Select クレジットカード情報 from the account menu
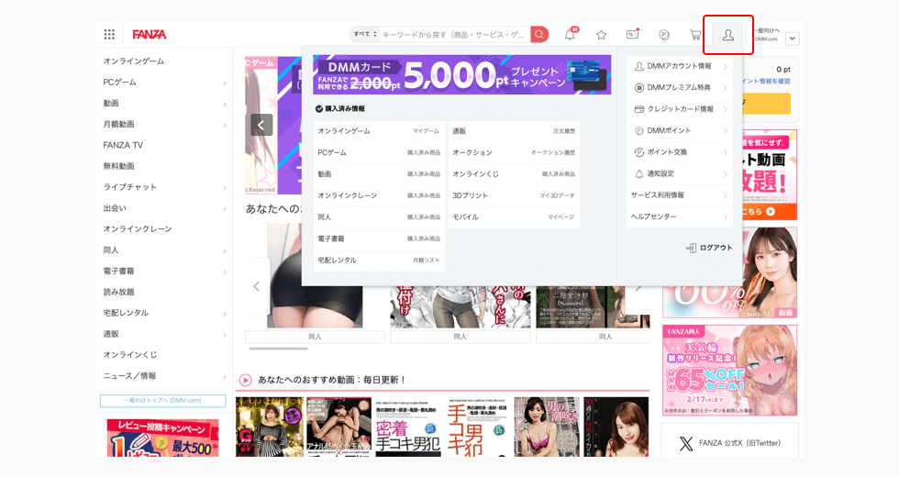The image size is (899, 477). (x=680, y=109)
